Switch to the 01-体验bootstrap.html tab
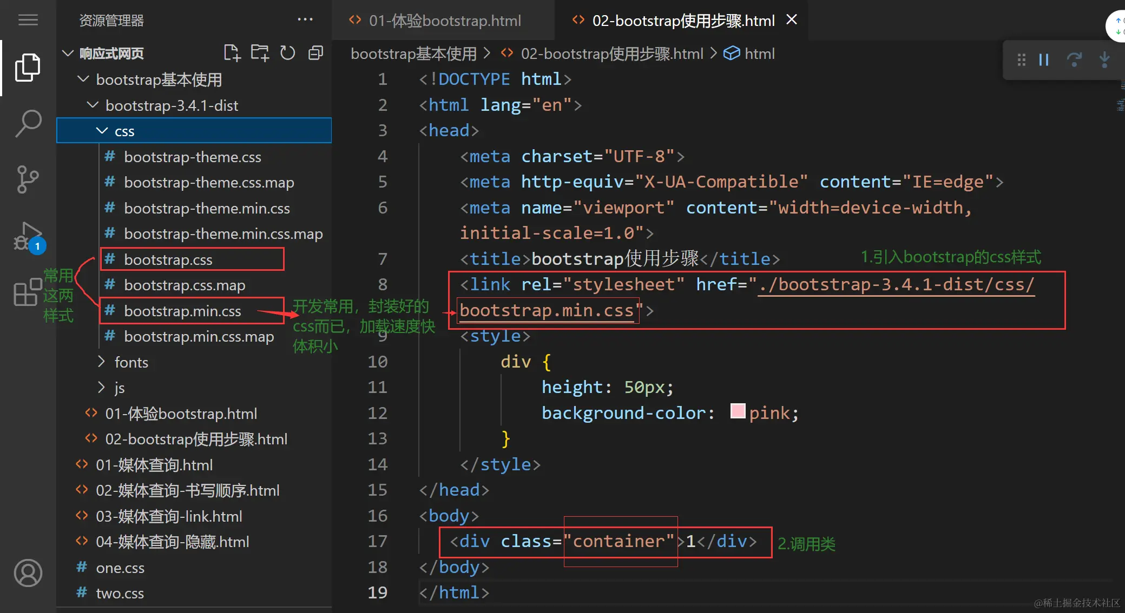 pyautogui.click(x=444, y=21)
